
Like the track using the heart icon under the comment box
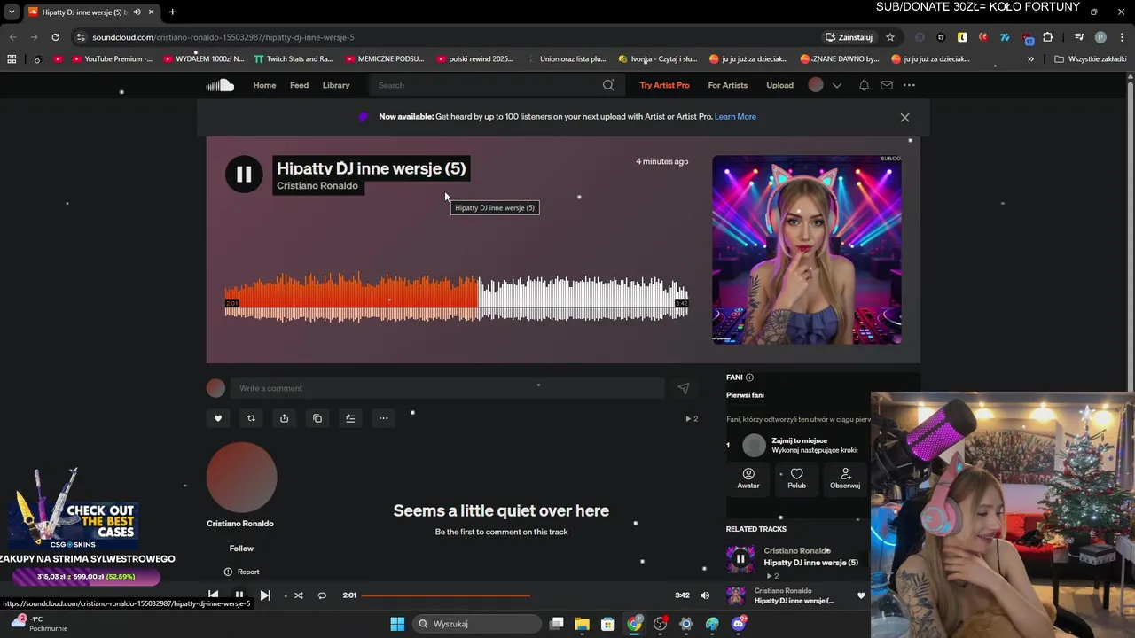218,418
